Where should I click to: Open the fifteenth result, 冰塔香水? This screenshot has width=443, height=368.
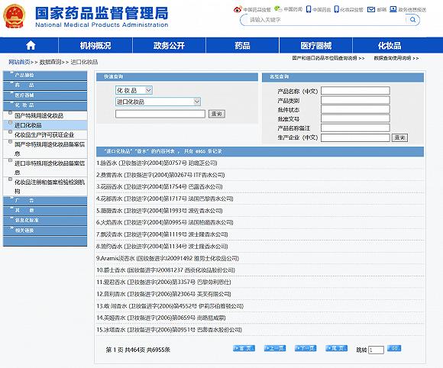(x=170, y=330)
